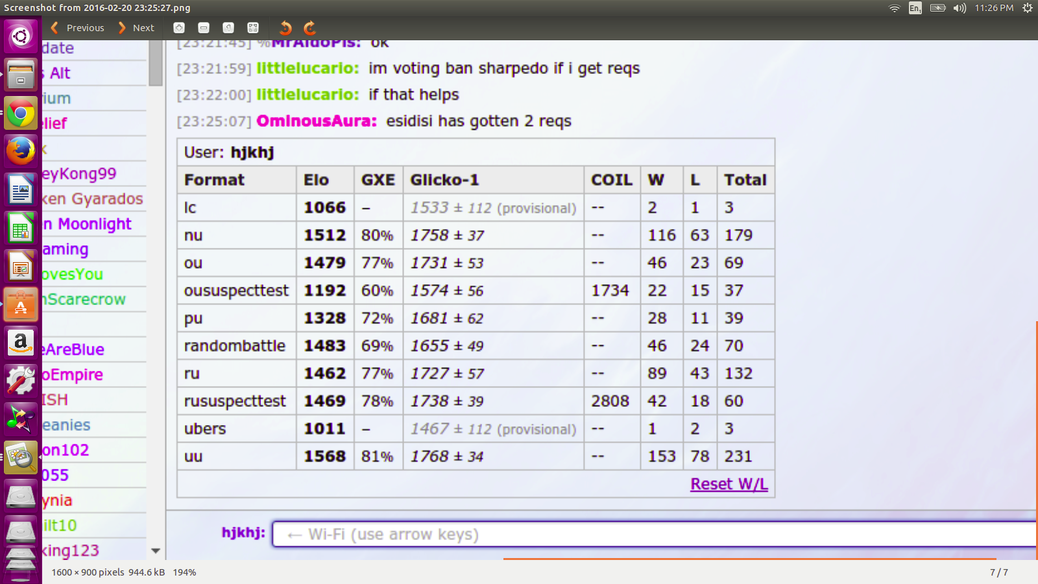Click the 7 / 7 image counter
Viewport: 1038px width, 584px height.
coord(999,572)
